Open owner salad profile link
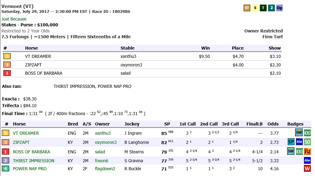315x176 pixels. (100, 152)
